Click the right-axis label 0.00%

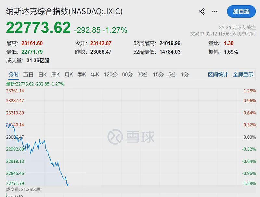pyautogui.click(x=250, y=137)
